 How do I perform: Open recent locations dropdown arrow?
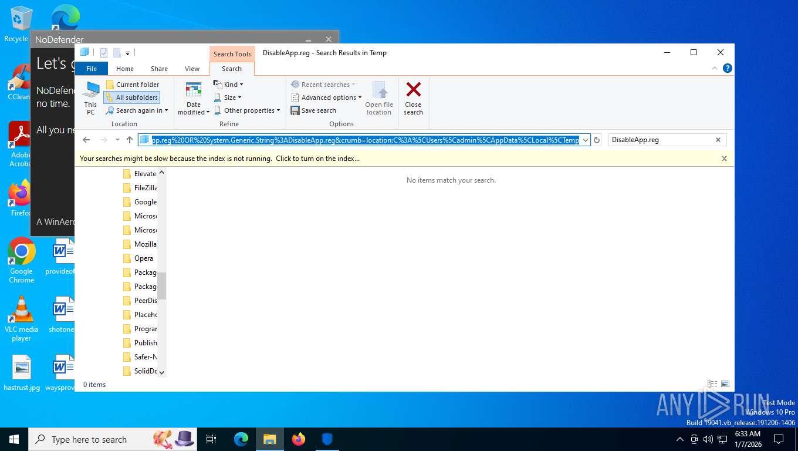pos(117,140)
